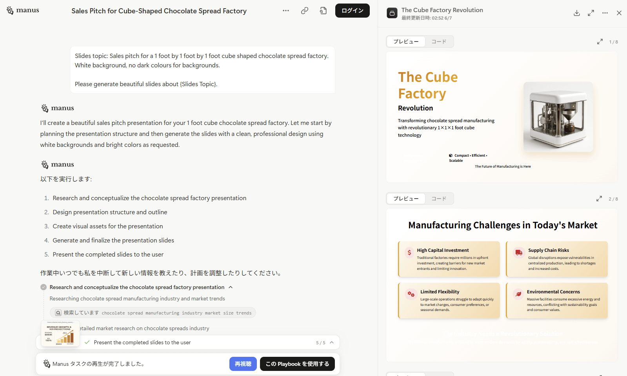This screenshot has height=376, width=627.
Task: Click the slides file icon beside panel title
Action: [392, 13]
